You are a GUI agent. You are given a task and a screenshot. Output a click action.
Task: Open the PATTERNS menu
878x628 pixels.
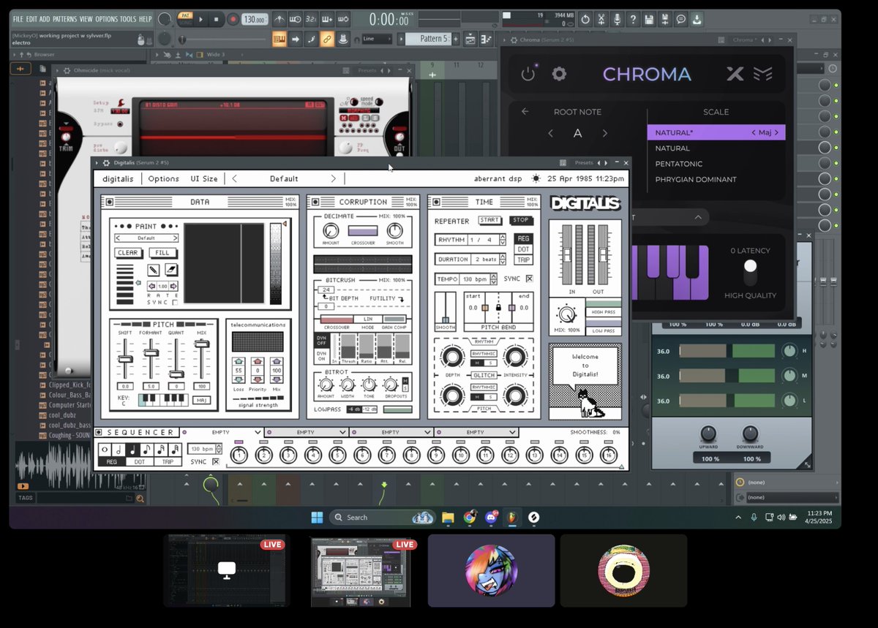point(64,19)
